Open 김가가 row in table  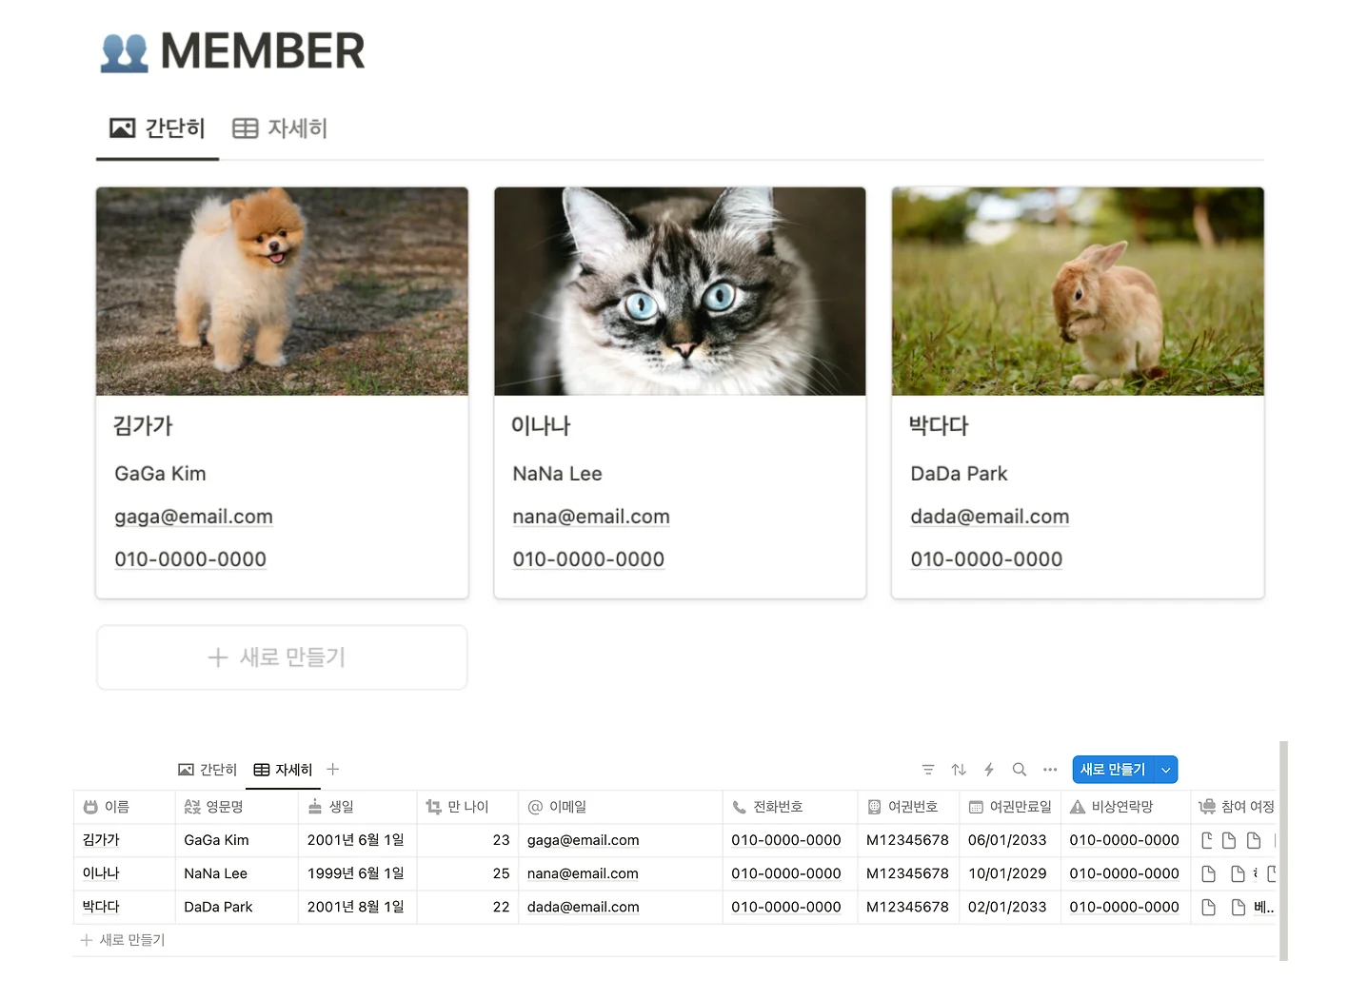101,840
